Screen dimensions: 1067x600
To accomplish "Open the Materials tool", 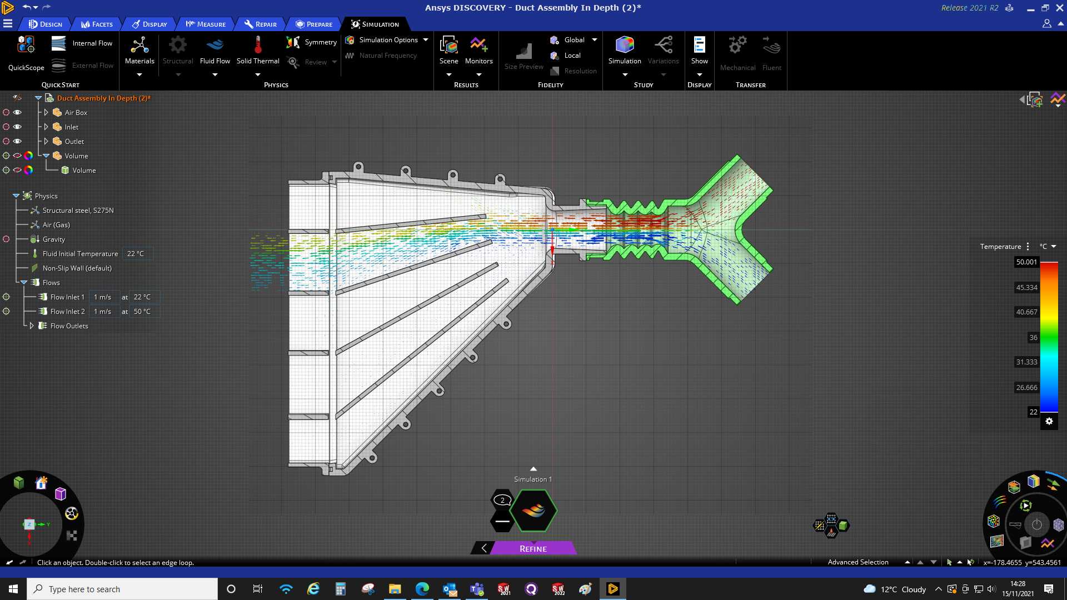I will 139,51.
